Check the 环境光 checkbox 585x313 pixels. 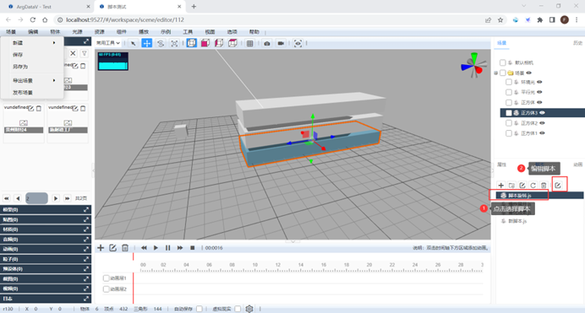[x=509, y=82]
